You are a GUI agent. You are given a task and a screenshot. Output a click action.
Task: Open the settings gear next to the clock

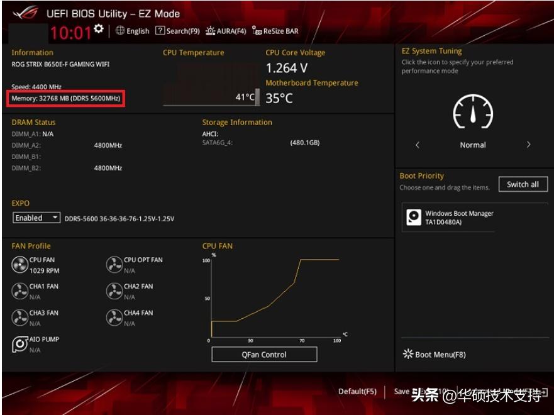99,28
